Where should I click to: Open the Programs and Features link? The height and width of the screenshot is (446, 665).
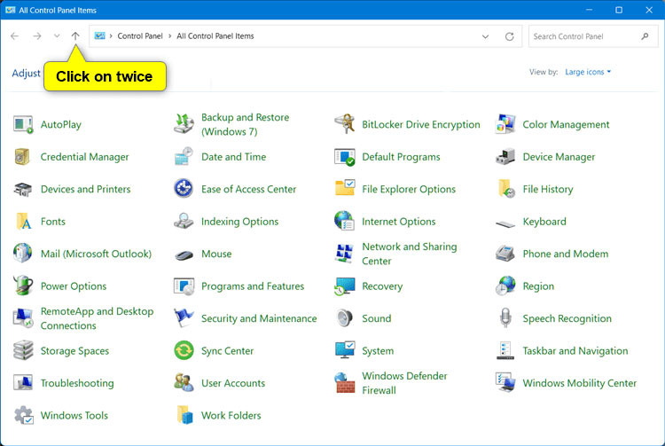[252, 286]
